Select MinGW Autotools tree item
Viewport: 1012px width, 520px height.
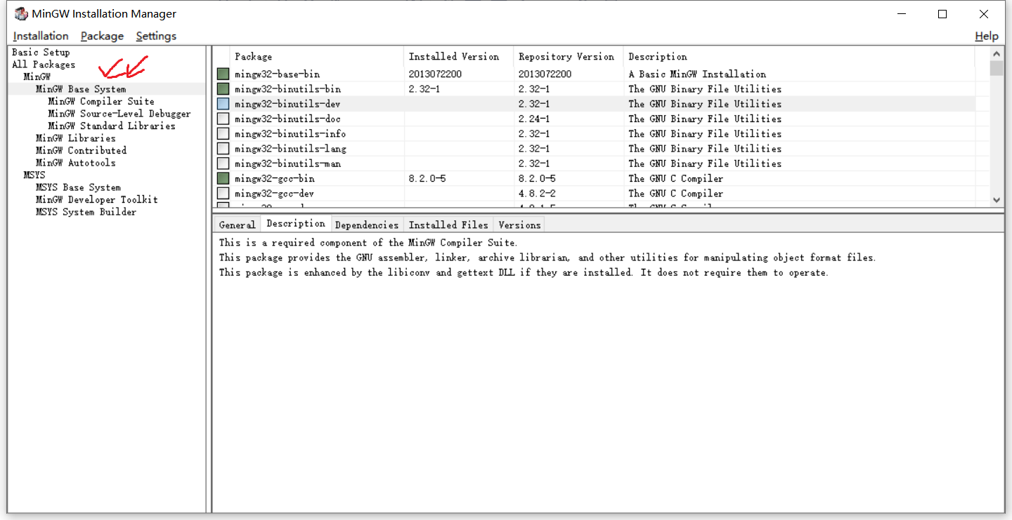pyautogui.click(x=76, y=163)
